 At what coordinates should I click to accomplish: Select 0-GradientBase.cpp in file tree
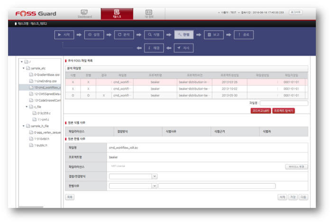tap(46, 75)
